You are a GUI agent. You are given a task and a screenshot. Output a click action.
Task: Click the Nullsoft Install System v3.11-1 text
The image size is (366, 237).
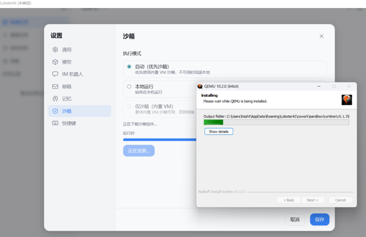coord(222,192)
